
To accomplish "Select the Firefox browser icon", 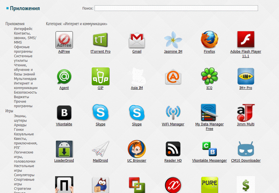I will [209, 39].
